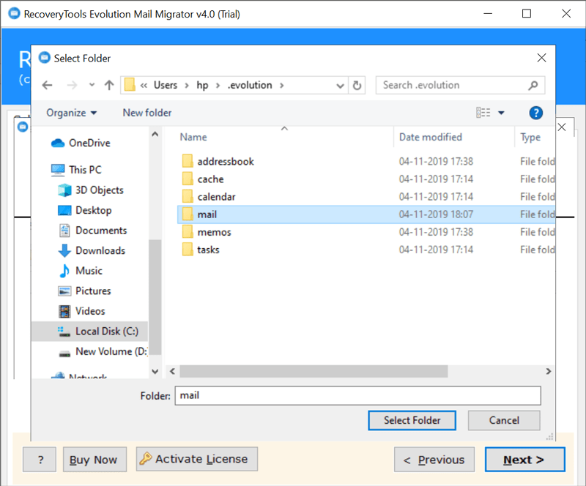The height and width of the screenshot is (486, 586).
Task: Open the dialog help icon
Action: click(536, 113)
